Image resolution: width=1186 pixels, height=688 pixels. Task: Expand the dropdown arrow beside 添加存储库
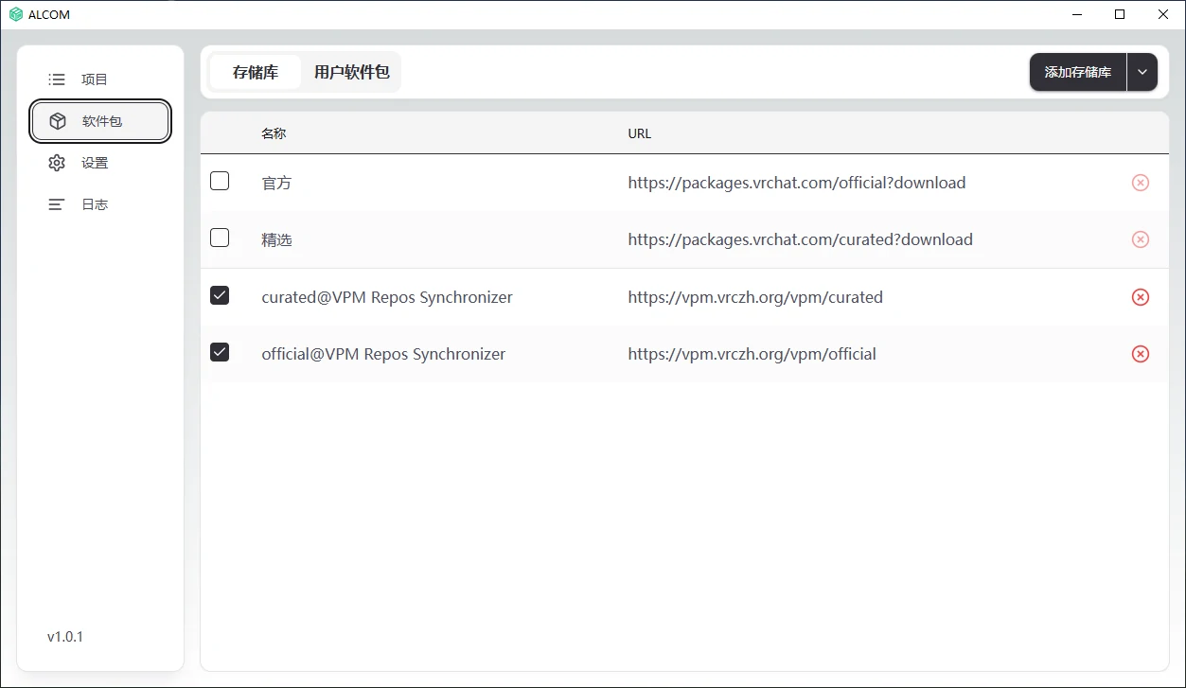point(1142,72)
